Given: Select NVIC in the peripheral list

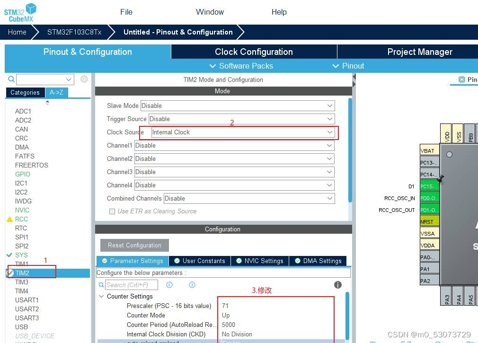Looking at the screenshot, I should click(x=22, y=210).
